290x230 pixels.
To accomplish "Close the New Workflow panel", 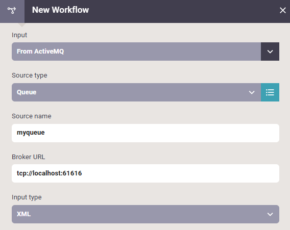I will tap(283, 10).
